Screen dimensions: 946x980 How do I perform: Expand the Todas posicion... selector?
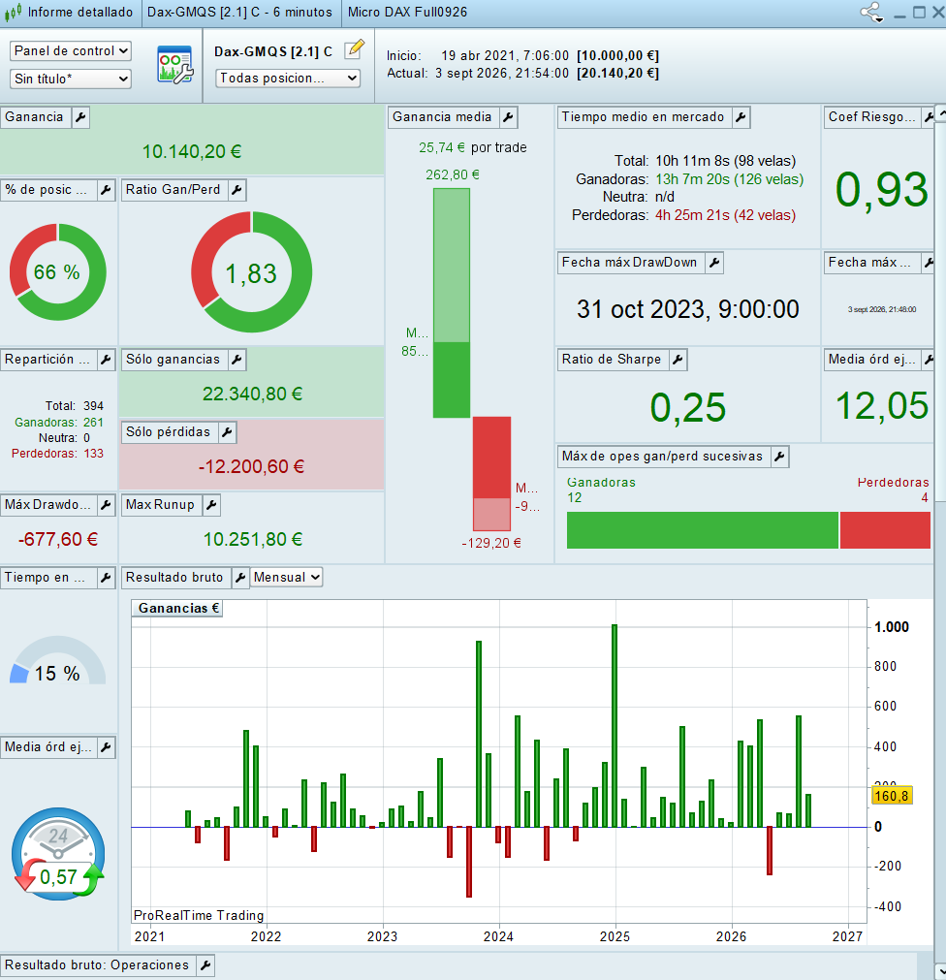click(288, 79)
